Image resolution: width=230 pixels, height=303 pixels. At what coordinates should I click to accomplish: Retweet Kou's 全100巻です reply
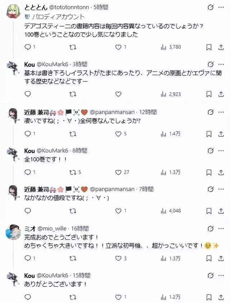73,172
